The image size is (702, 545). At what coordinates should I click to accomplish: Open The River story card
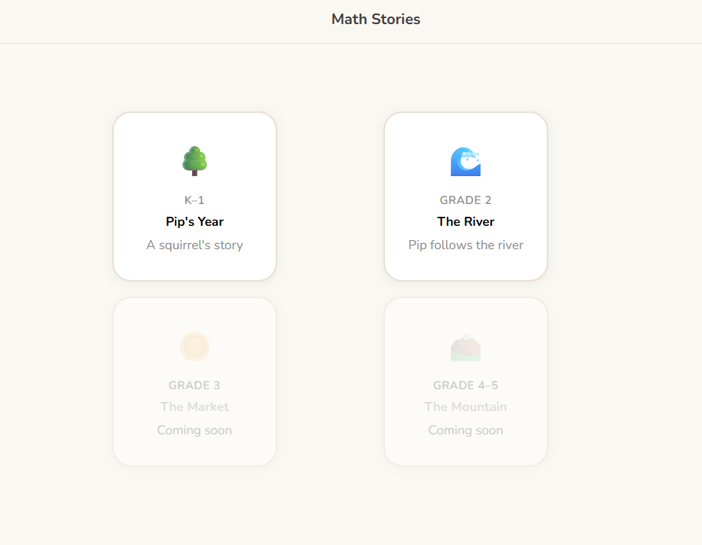point(465,196)
